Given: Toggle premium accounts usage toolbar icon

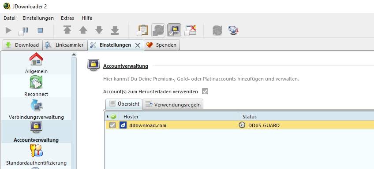Looking at the screenshot, I should point(174,30).
